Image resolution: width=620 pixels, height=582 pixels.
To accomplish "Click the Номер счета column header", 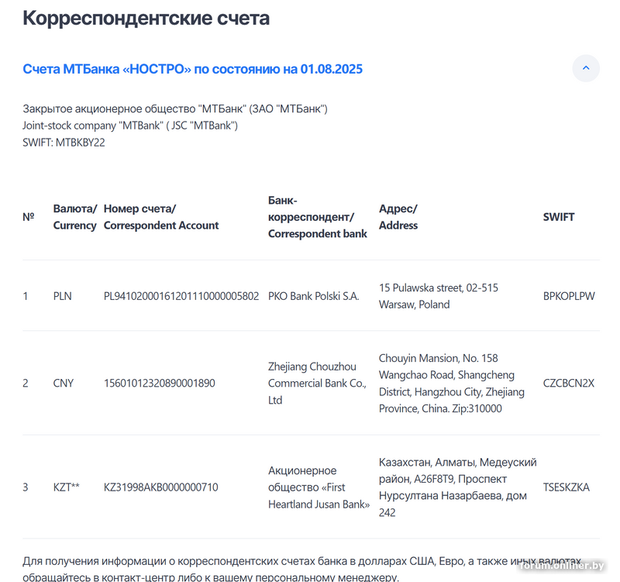I will click(x=161, y=217).
